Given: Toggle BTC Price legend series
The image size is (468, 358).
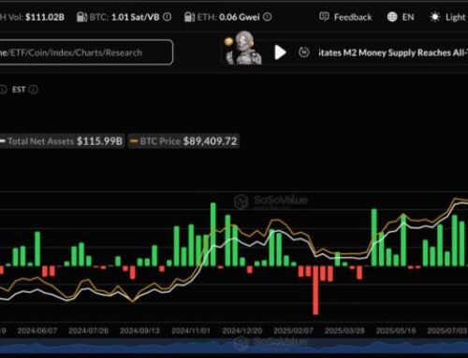Looking at the screenshot, I should (183, 141).
